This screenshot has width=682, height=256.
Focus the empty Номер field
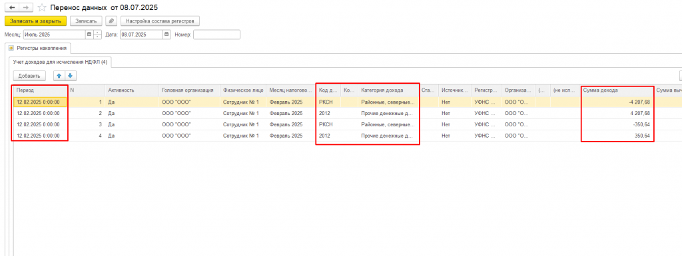click(x=216, y=35)
